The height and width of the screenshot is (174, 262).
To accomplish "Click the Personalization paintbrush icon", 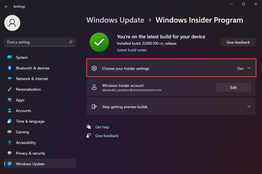I will click(x=9, y=90).
